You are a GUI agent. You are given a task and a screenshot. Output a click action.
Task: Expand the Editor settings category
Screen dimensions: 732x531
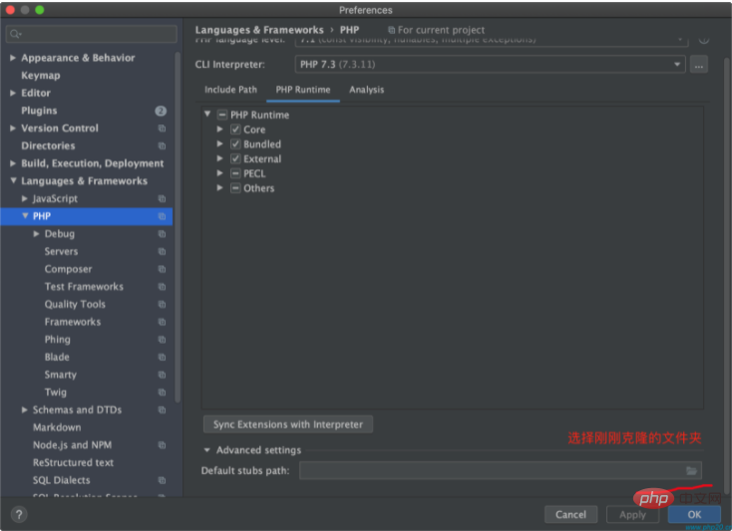click(x=13, y=94)
